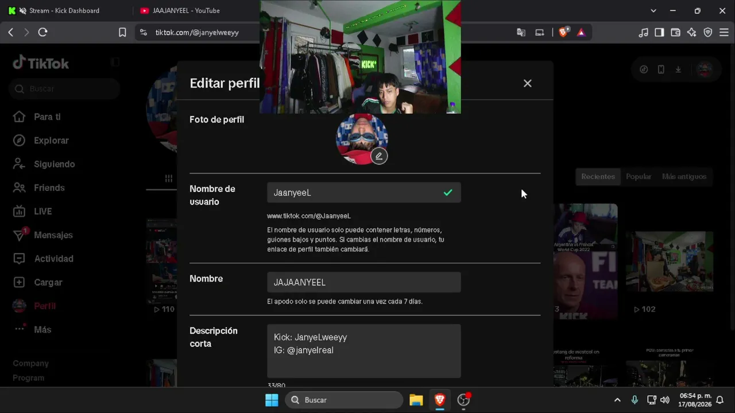This screenshot has height=413, width=735.
Task: Click the translate page icon
Action: (x=521, y=33)
